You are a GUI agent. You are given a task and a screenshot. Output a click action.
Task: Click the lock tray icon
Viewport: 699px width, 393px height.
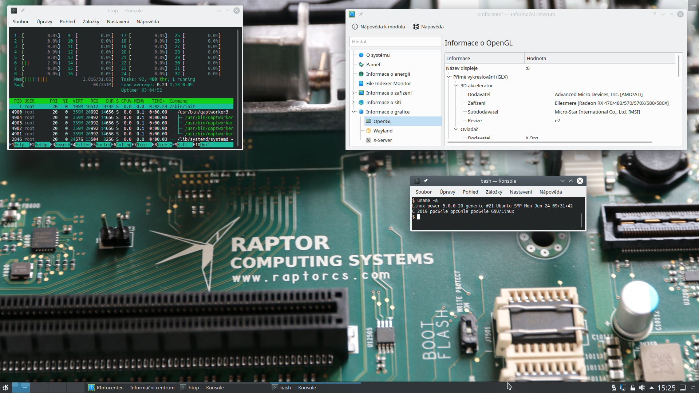[x=633, y=388]
